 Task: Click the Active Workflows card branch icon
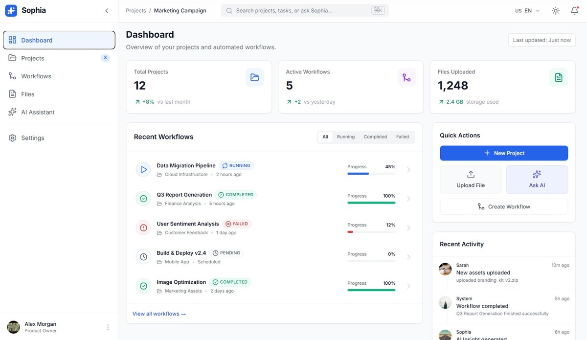[x=406, y=77]
